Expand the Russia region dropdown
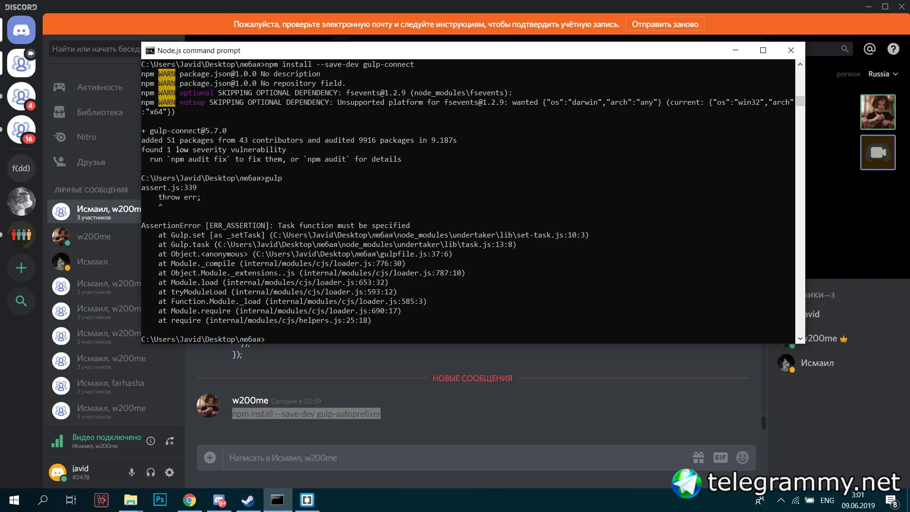 [x=883, y=74]
